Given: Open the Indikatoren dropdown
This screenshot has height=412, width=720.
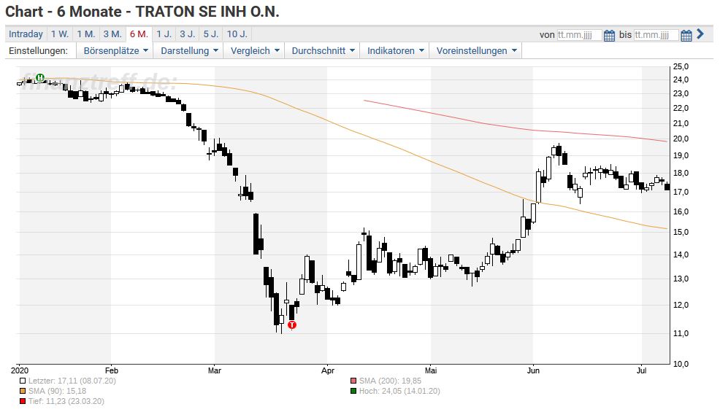Looking at the screenshot, I should [395, 50].
